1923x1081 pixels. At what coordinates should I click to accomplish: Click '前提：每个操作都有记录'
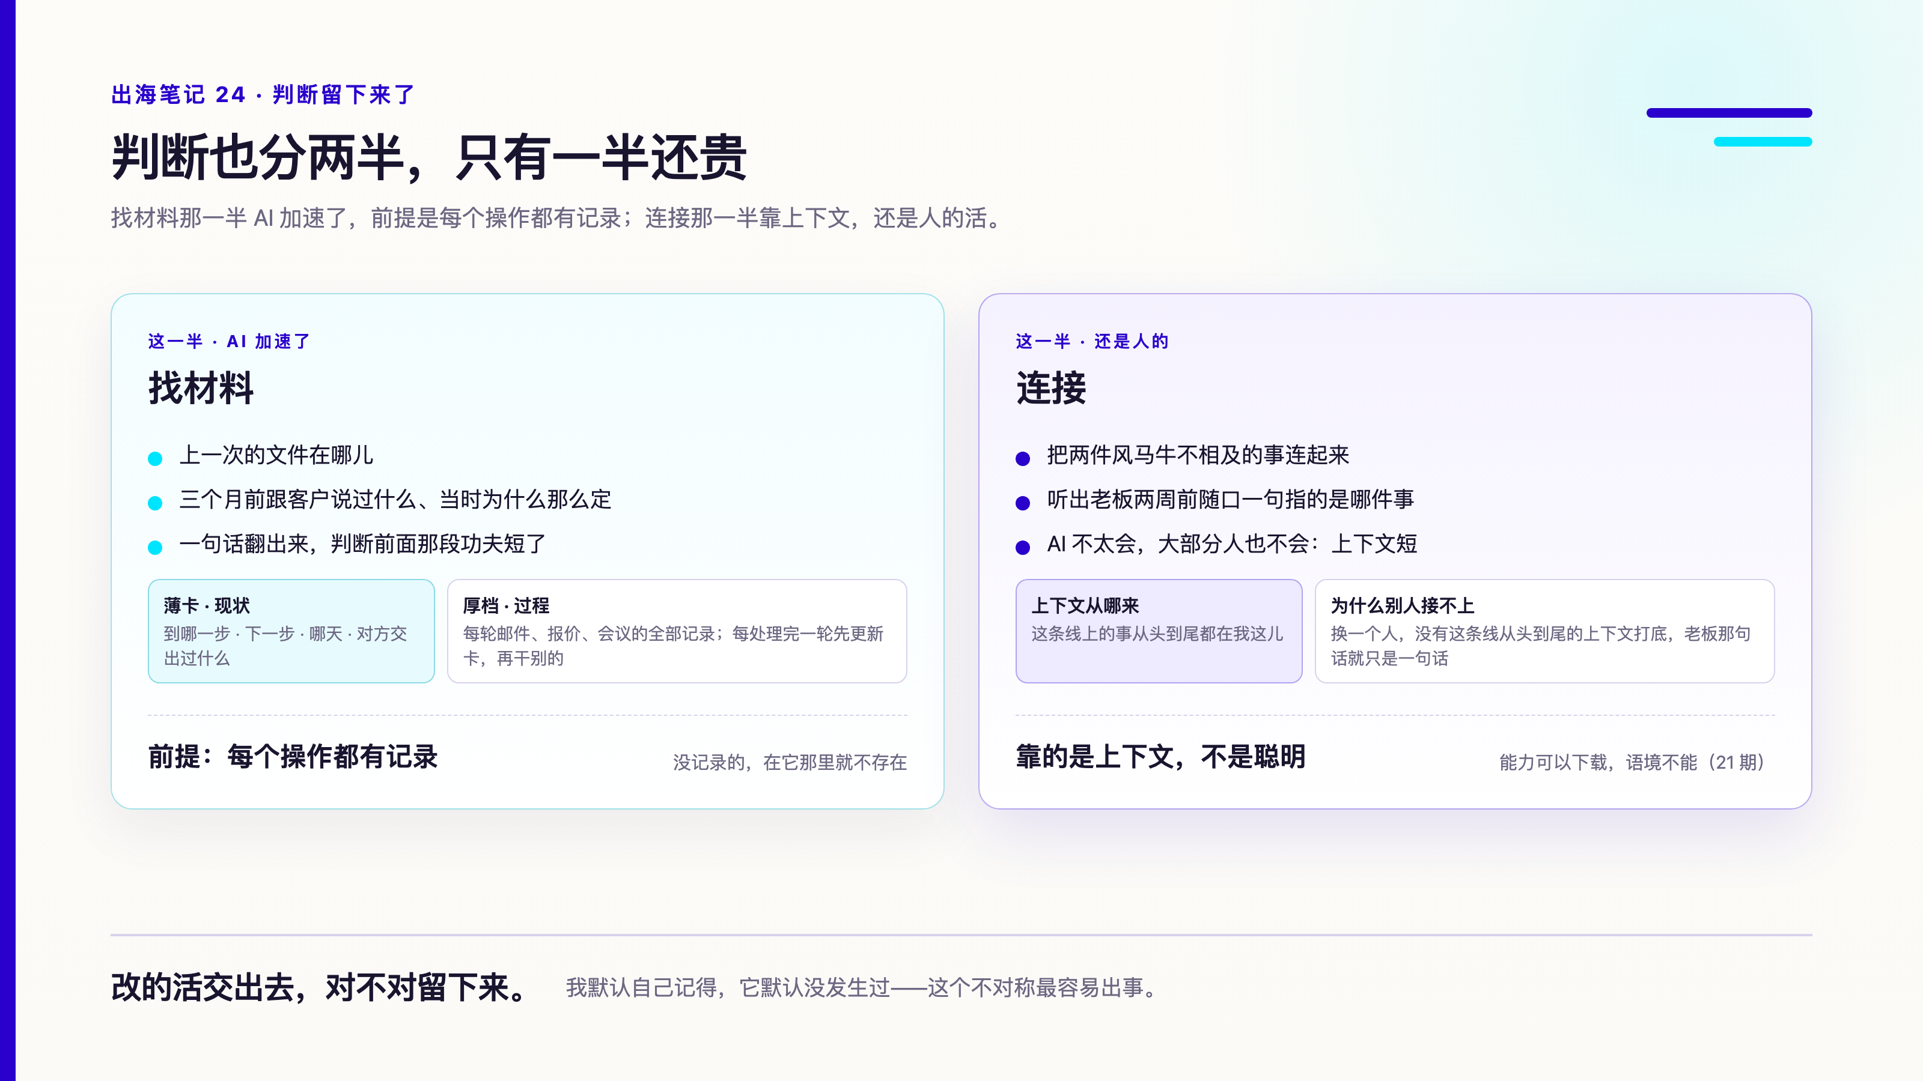click(293, 757)
